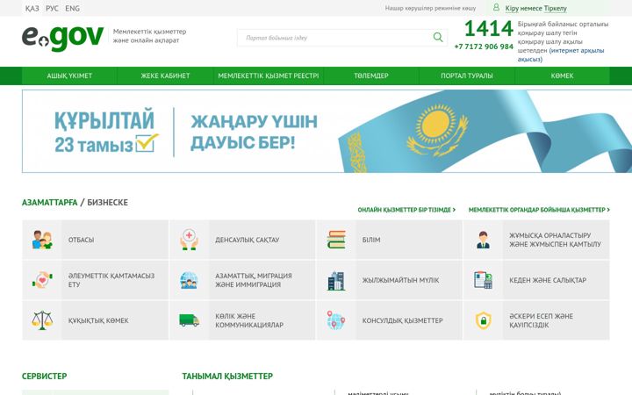Viewport: 632px width, 395px height.
Task: Click КӨЛІК ЖӘНЕ КОММУНИКАЦИЯЛАР label
Action: click(249, 320)
